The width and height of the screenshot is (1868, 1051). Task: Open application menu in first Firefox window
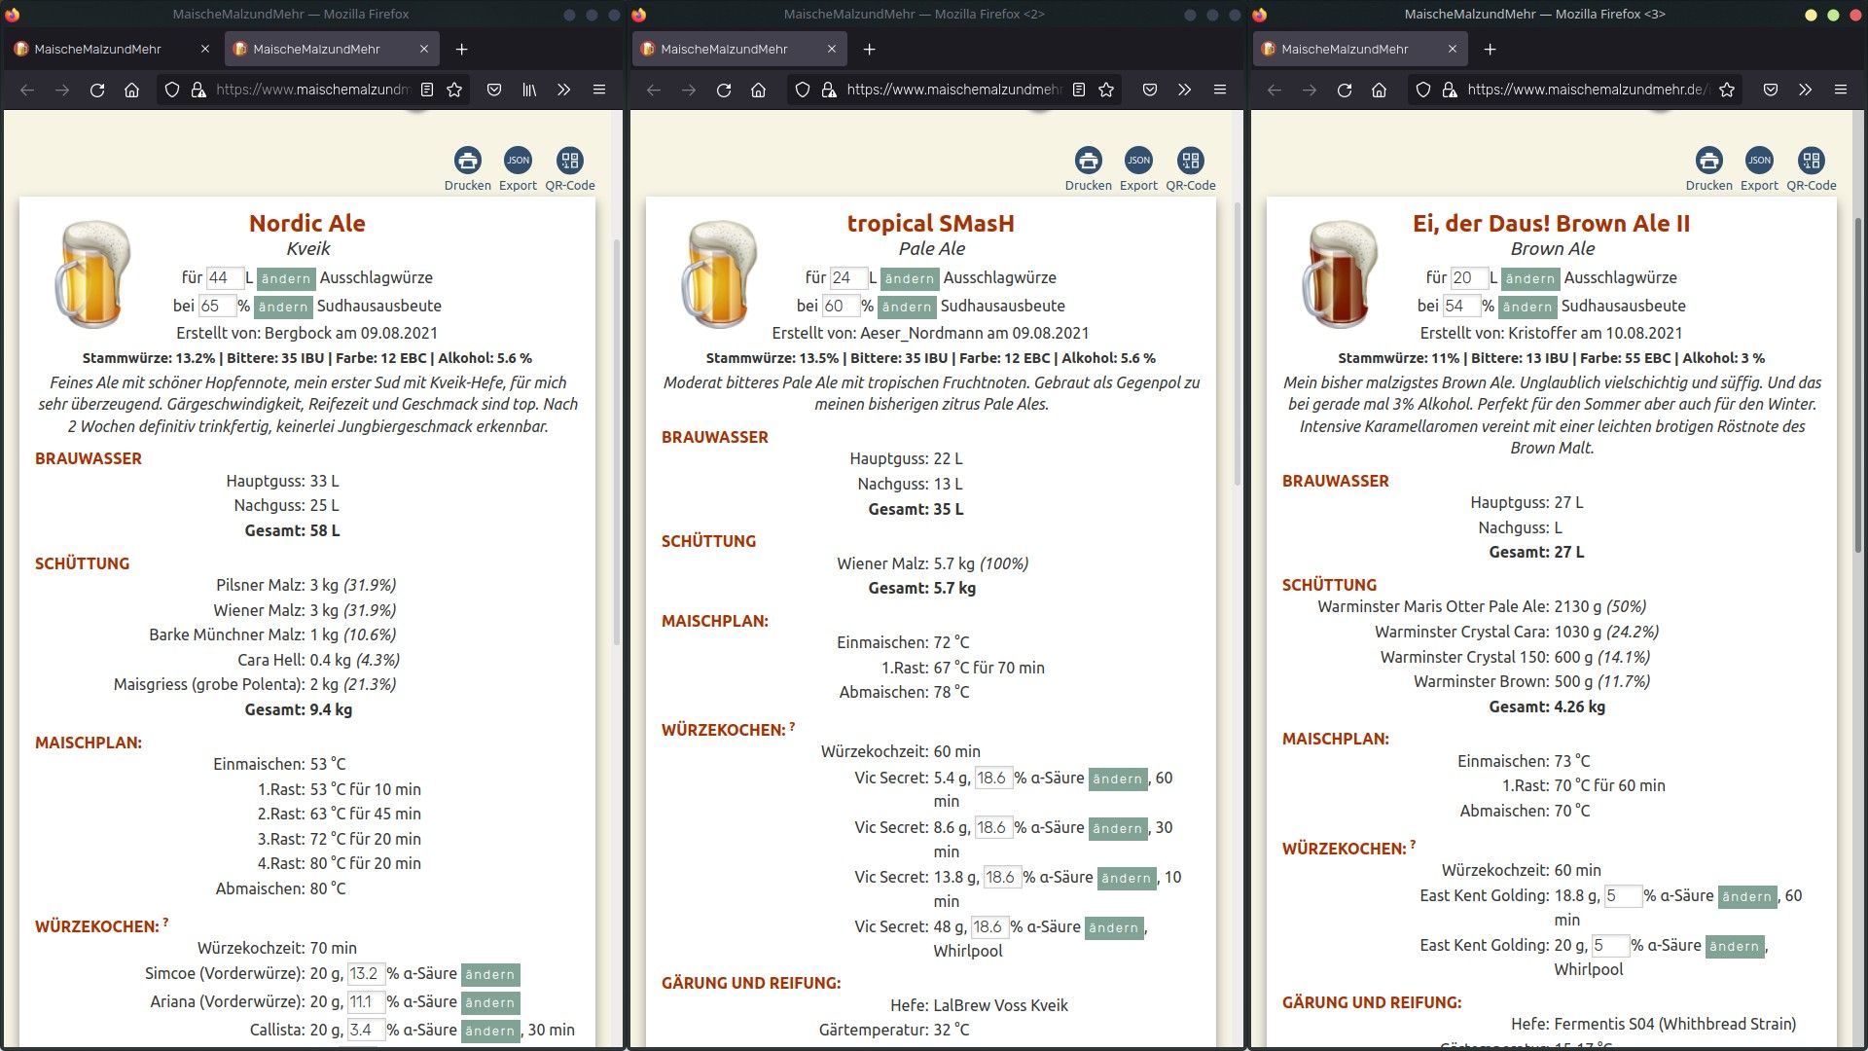[599, 90]
